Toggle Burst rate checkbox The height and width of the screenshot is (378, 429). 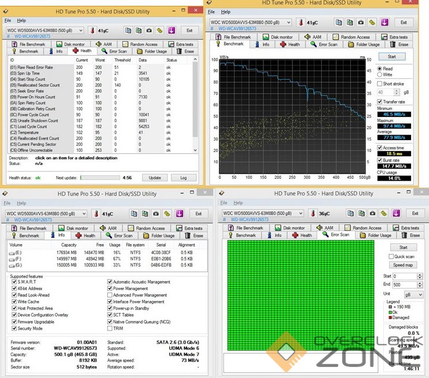[379, 160]
